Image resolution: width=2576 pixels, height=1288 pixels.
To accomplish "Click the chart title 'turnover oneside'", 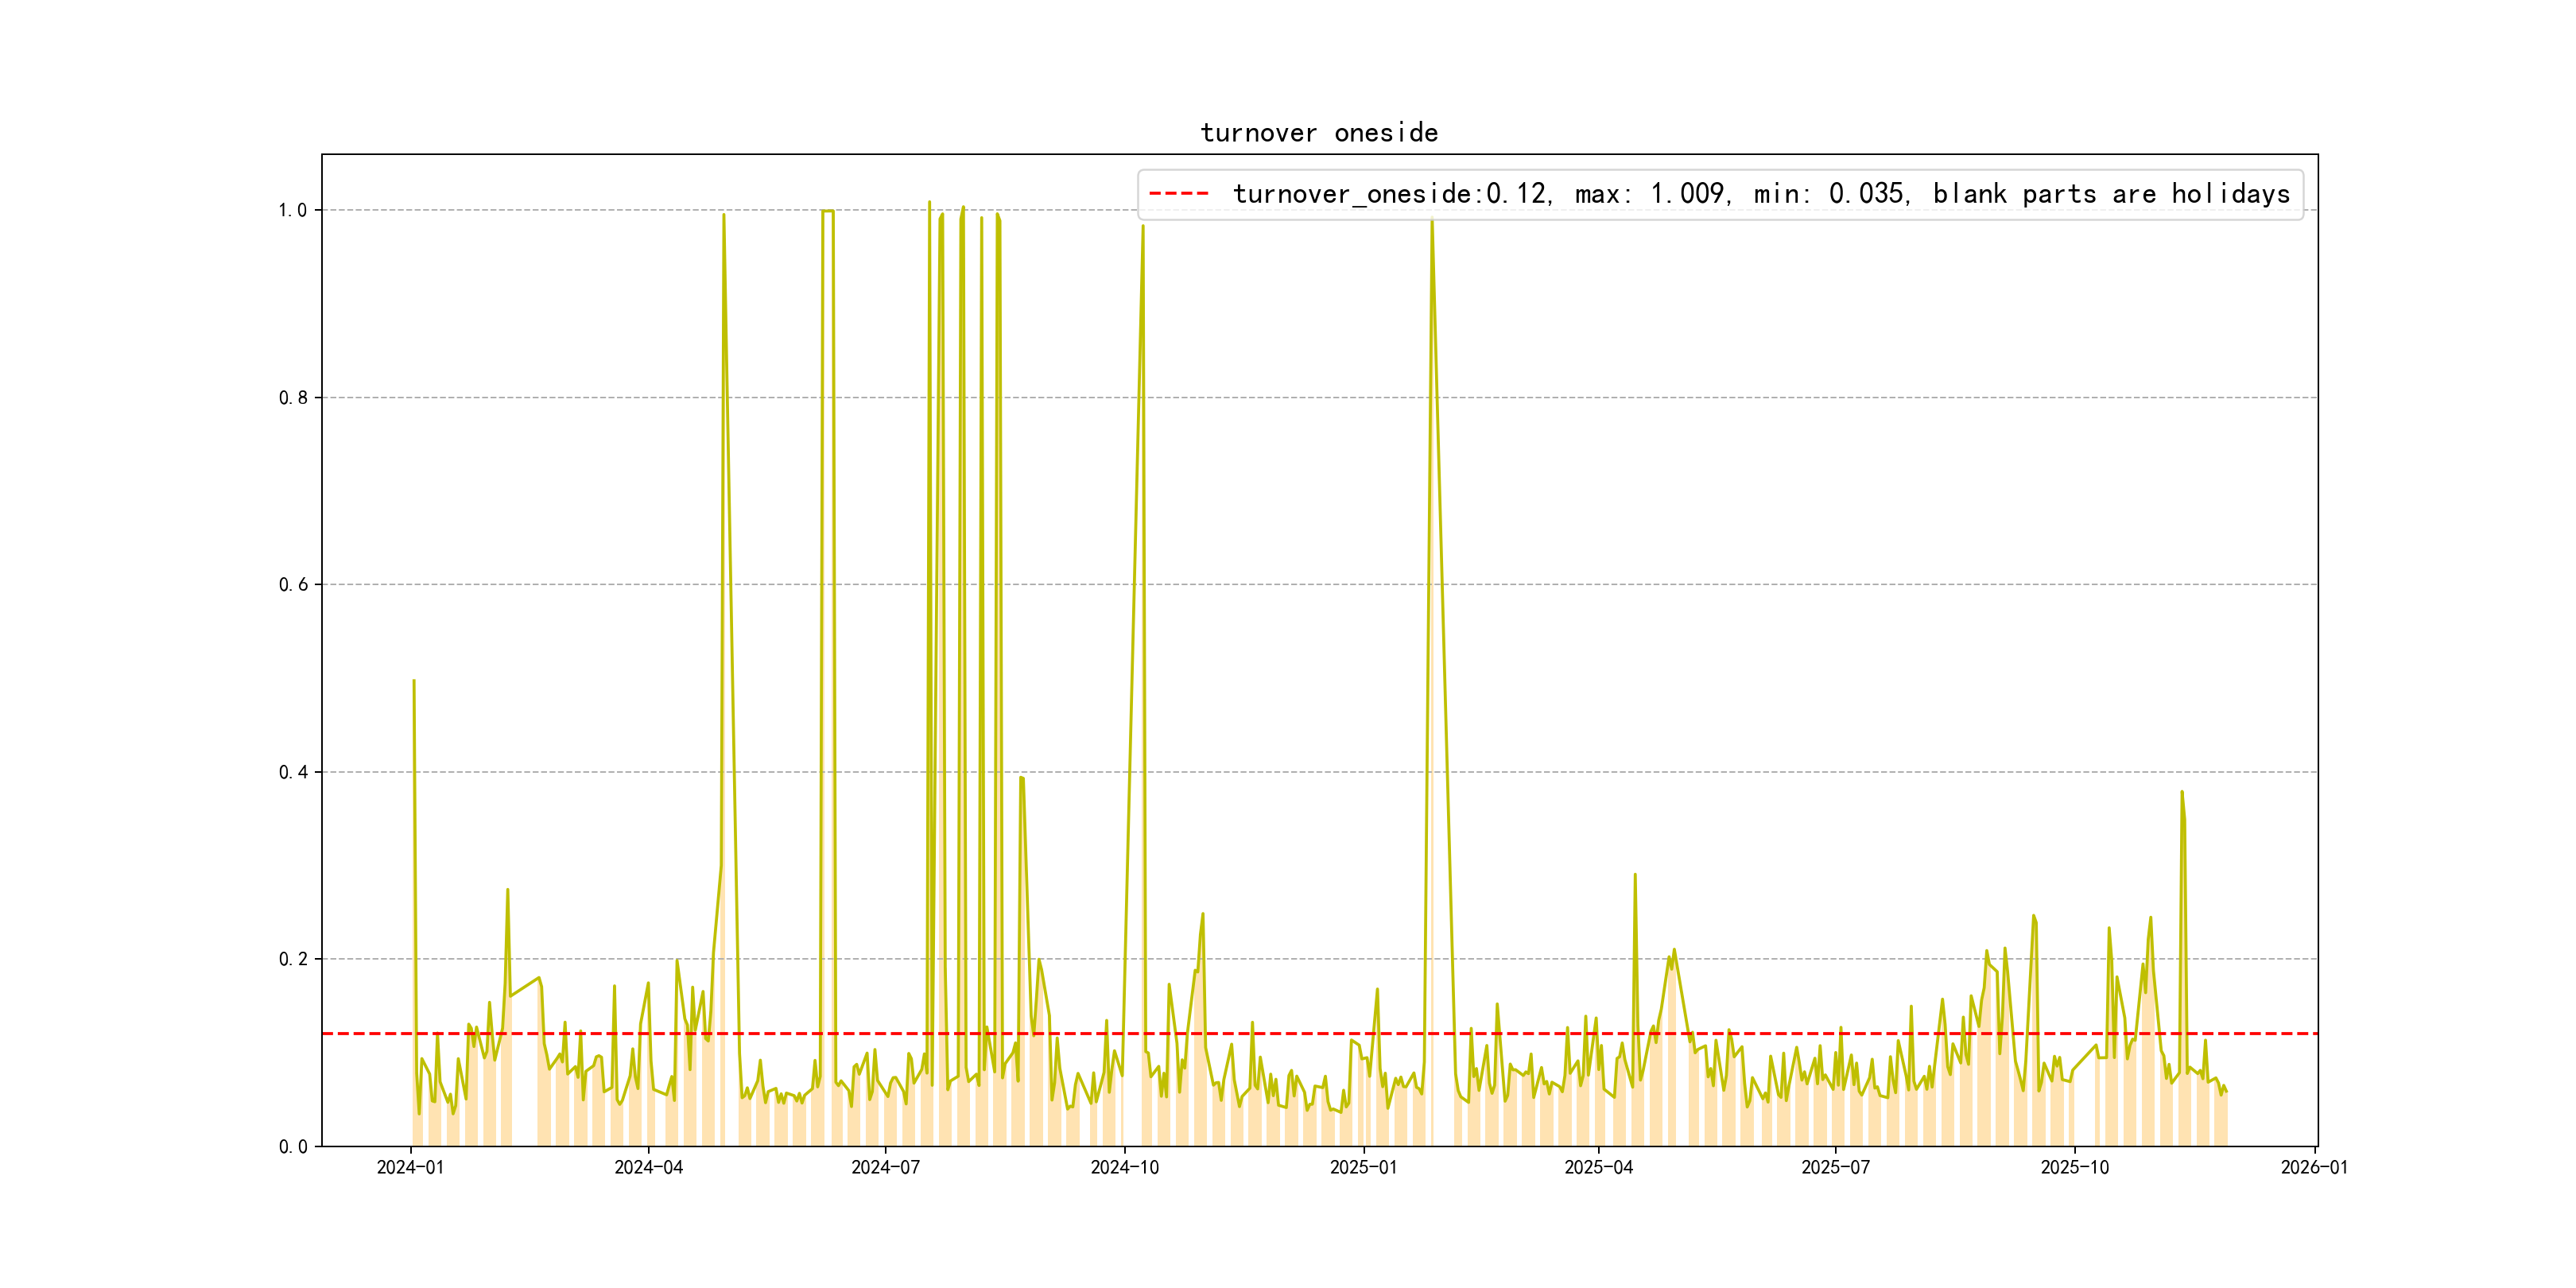I will tap(1319, 133).
